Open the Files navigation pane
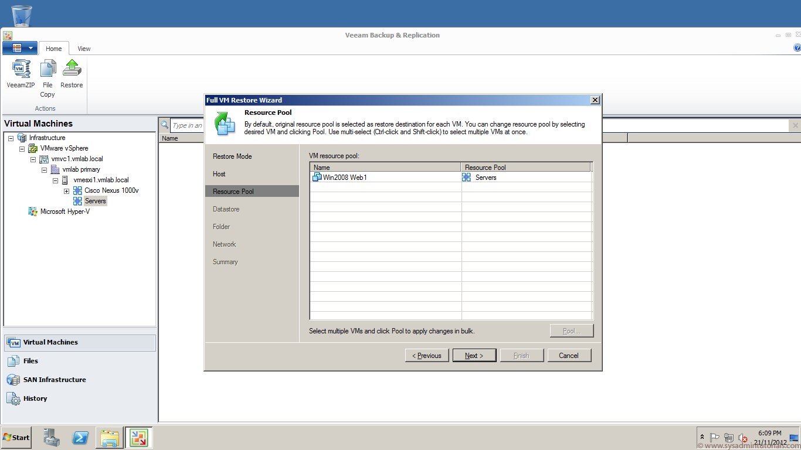This screenshot has width=801, height=450. [x=80, y=362]
